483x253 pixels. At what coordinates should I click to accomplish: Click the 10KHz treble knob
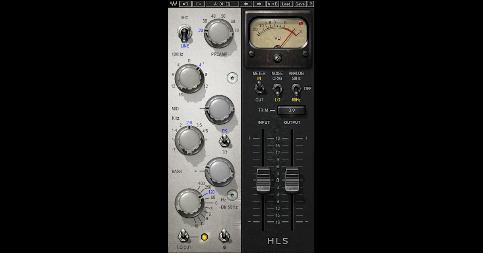tap(188, 78)
